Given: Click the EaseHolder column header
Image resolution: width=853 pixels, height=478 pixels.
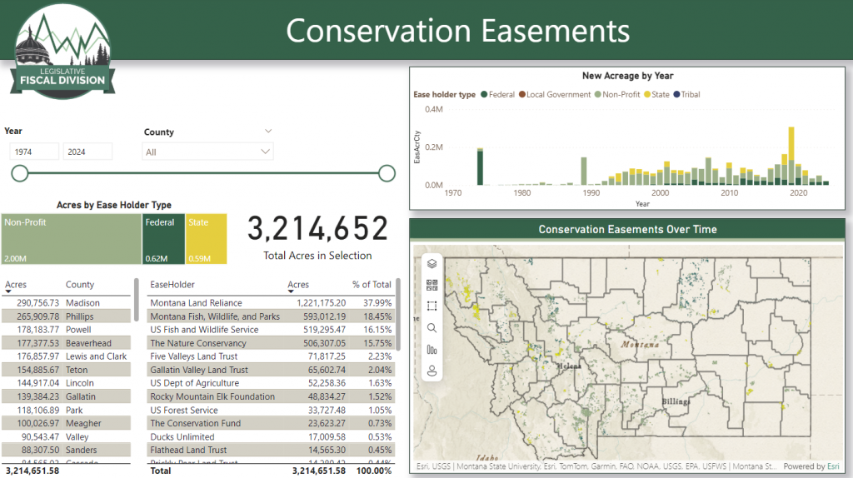Looking at the screenshot, I should pos(172,285).
